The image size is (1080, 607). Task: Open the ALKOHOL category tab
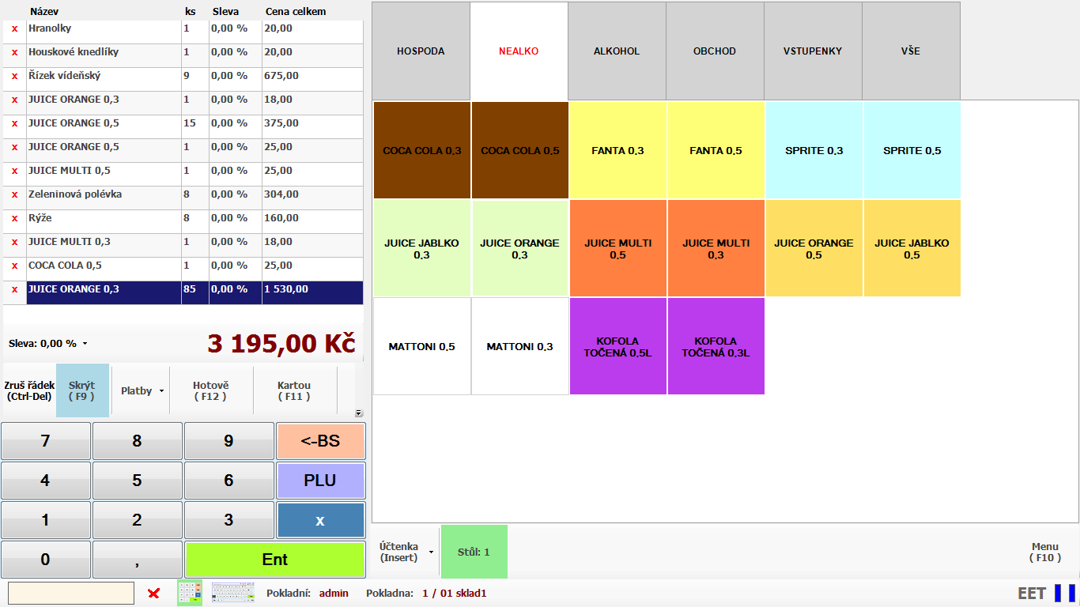(617, 51)
